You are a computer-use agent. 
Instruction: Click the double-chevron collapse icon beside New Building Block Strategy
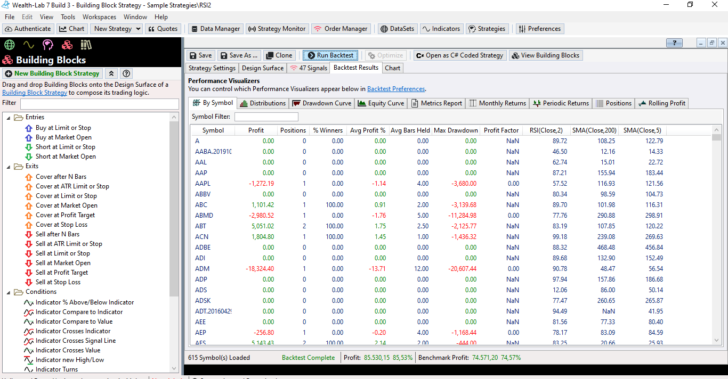coord(111,73)
